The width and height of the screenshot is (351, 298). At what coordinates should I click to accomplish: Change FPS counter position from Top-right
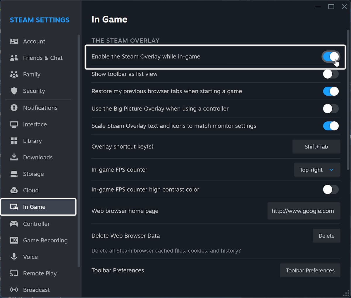317,170
